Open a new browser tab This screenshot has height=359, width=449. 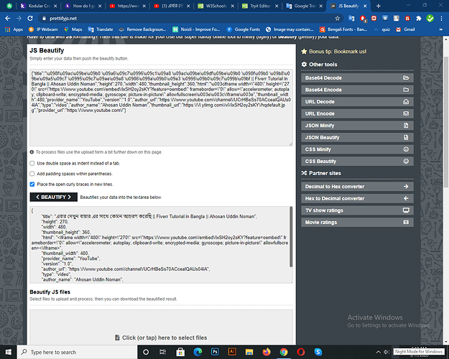tap(379, 6)
